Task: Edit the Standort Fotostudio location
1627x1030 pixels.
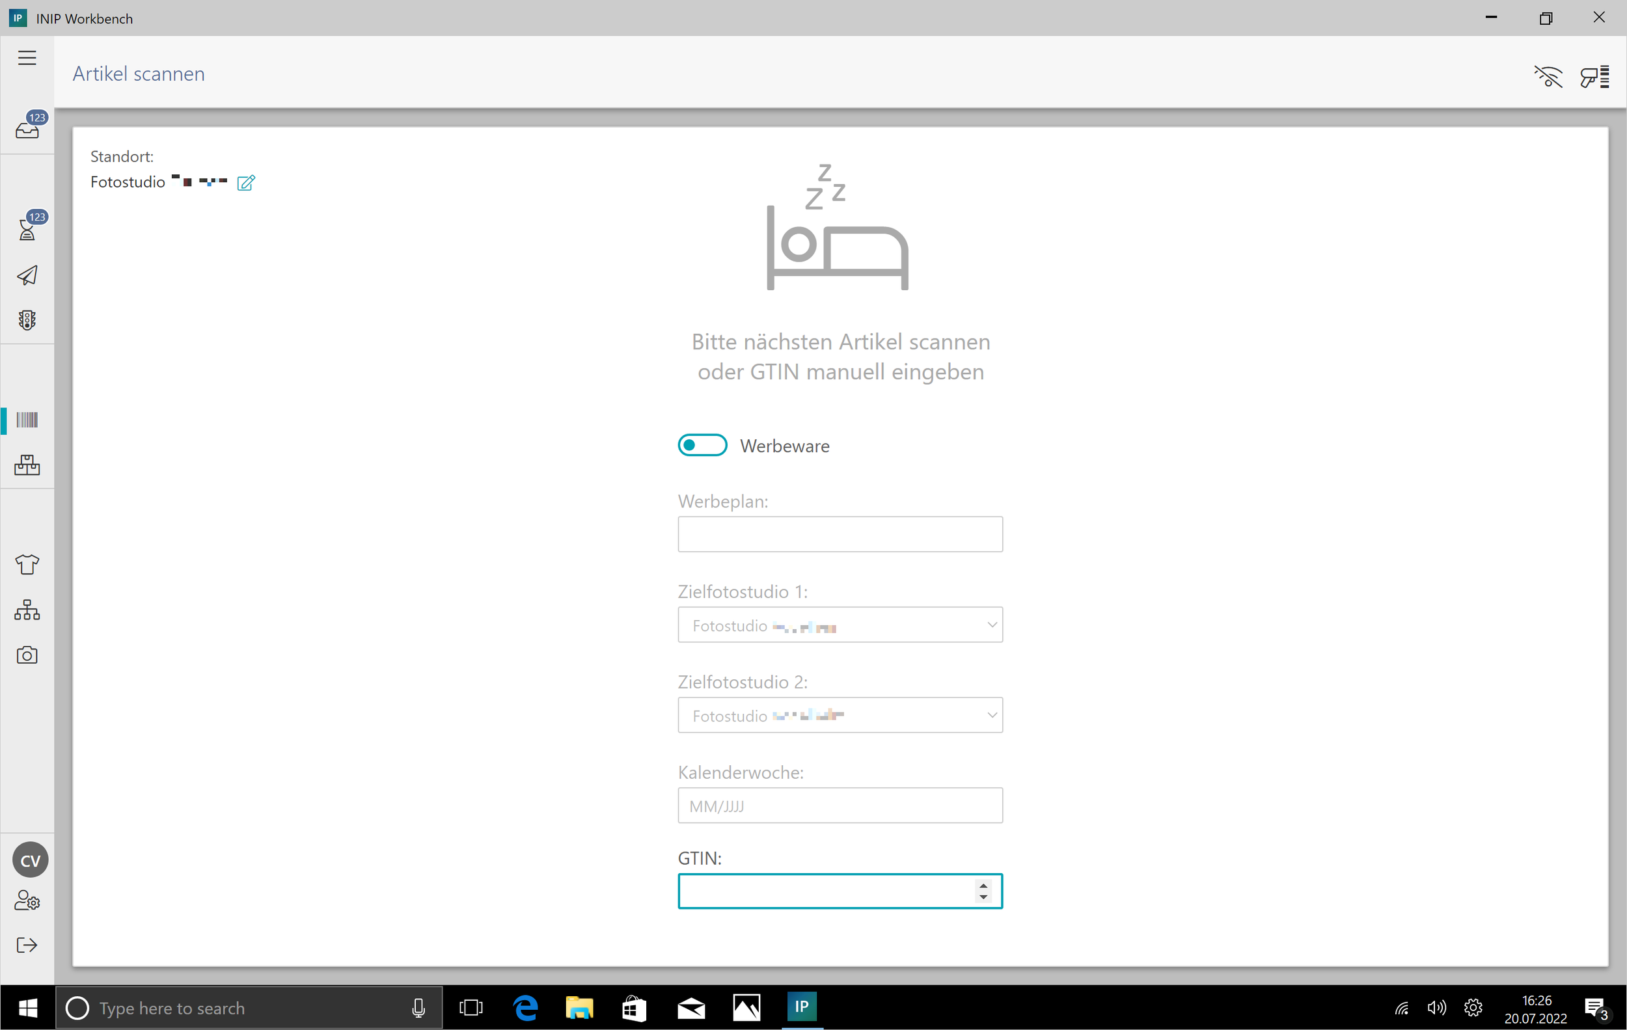Action: [246, 183]
